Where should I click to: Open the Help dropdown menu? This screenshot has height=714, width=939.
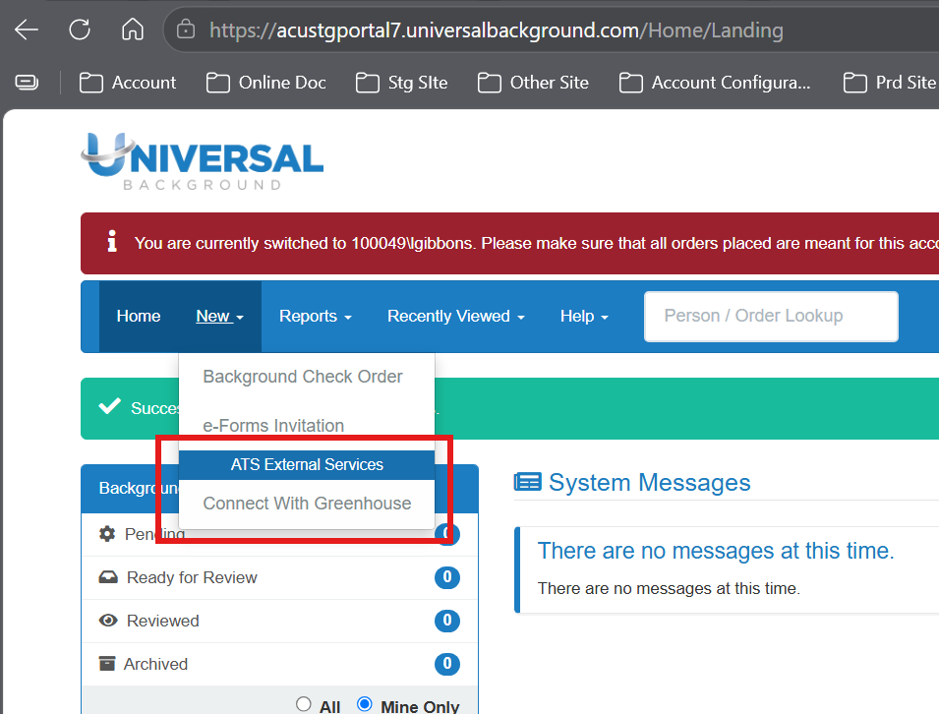[x=584, y=317]
